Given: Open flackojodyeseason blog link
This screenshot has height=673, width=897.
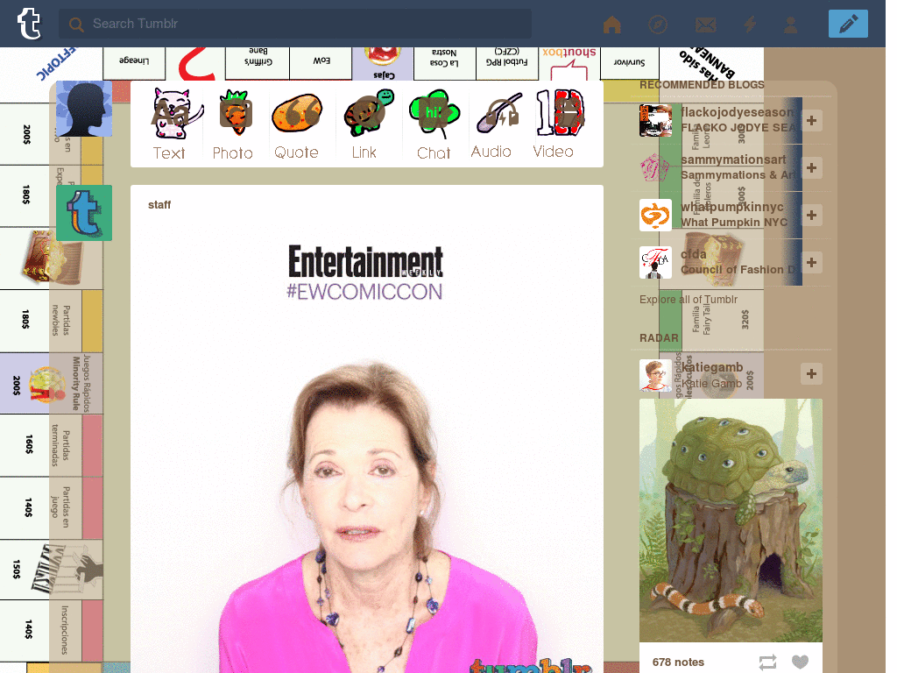Looking at the screenshot, I should point(738,112).
